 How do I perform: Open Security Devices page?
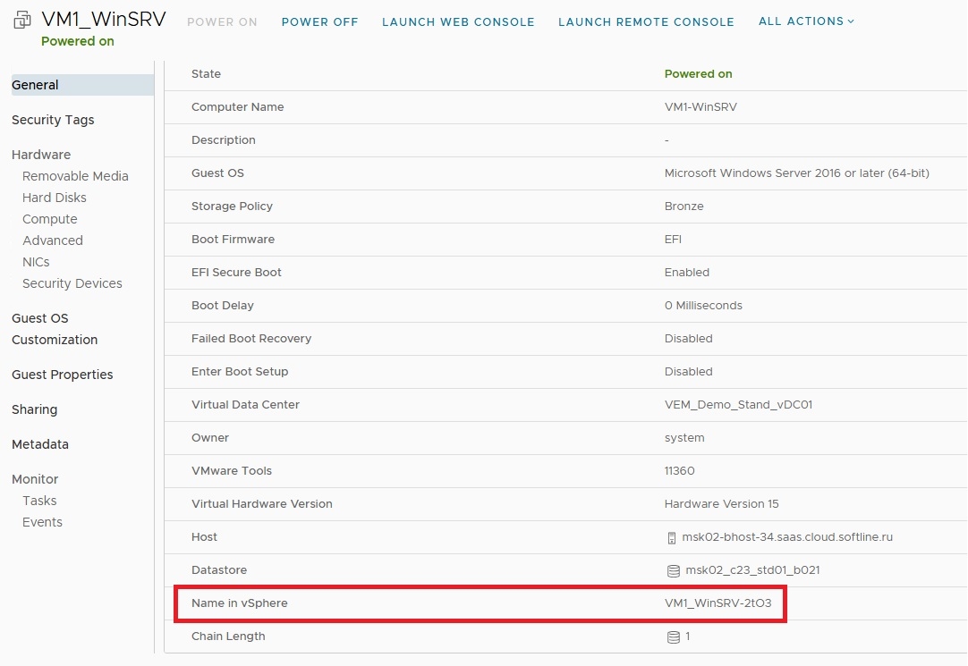pos(72,283)
